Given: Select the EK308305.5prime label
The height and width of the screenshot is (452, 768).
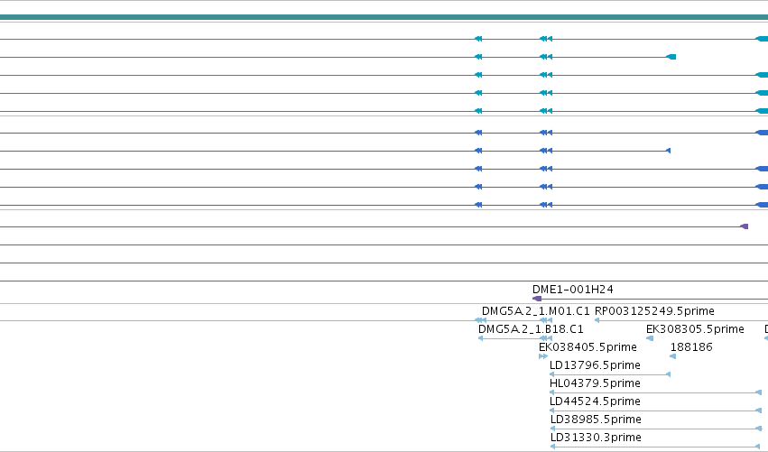Looking at the screenshot, I should click(695, 329).
